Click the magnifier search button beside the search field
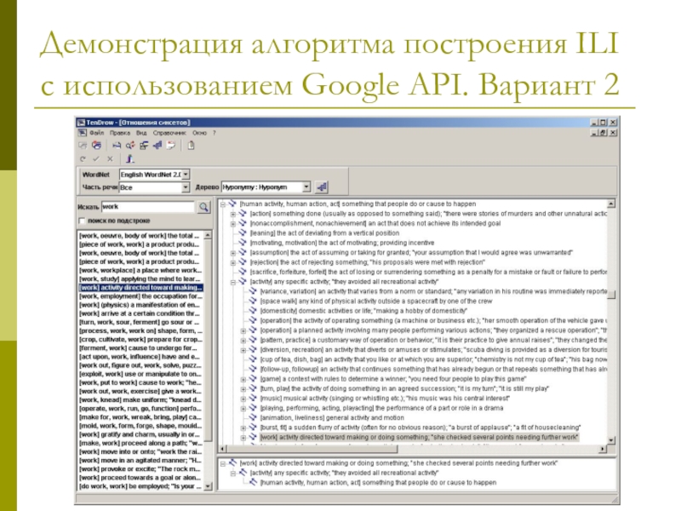The width and height of the screenshot is (681, 511). [204, 207]
